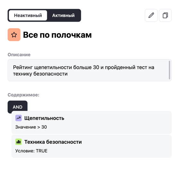Click the pencil edit icon
Viewport: 180px width, 170px height.
coord(151,15)
